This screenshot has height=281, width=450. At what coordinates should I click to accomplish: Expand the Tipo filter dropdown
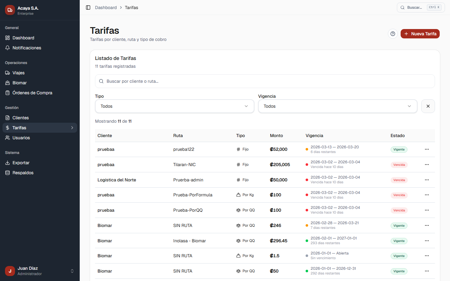point(174,106)
